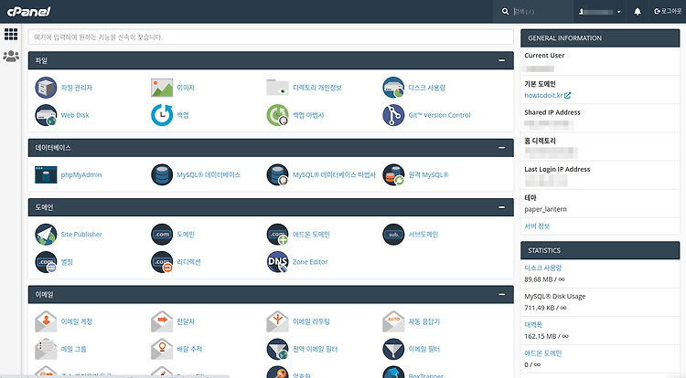686x378 pixels.
Task: Open the 파일 관리자 file manager icon
Action: pyautogui.click(x=46, y=88)
